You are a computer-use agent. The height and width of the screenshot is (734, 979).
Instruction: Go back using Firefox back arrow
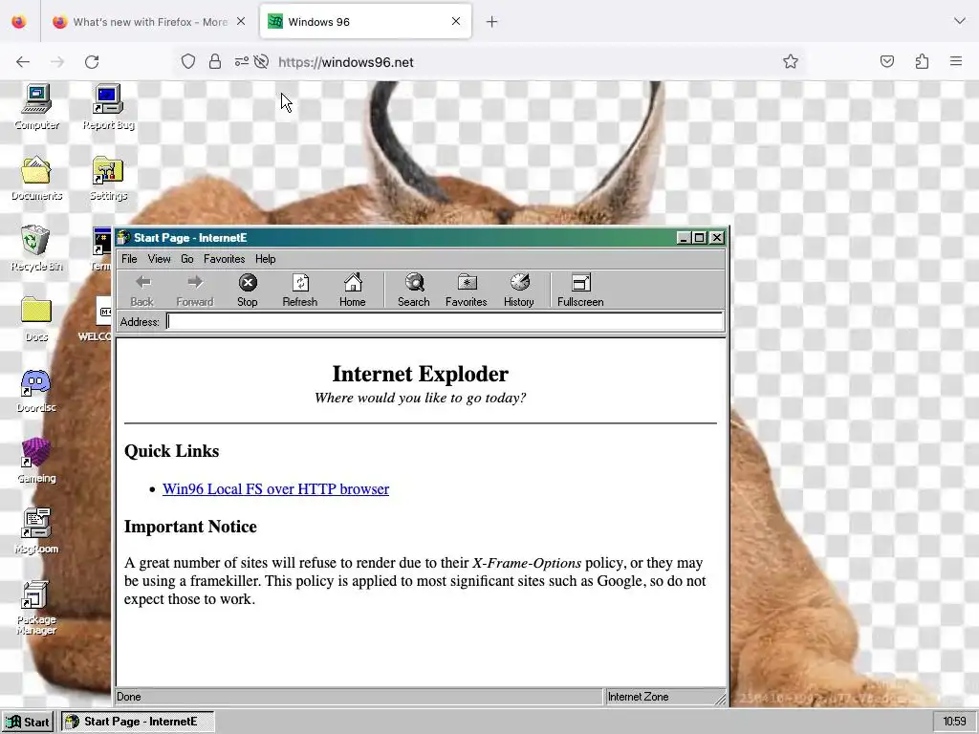coord(23,62)
